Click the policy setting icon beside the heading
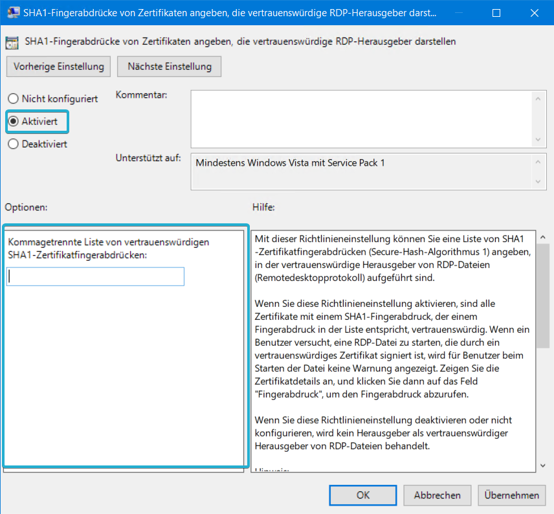Viewport: 554px width, 514px height. [12, 42]
